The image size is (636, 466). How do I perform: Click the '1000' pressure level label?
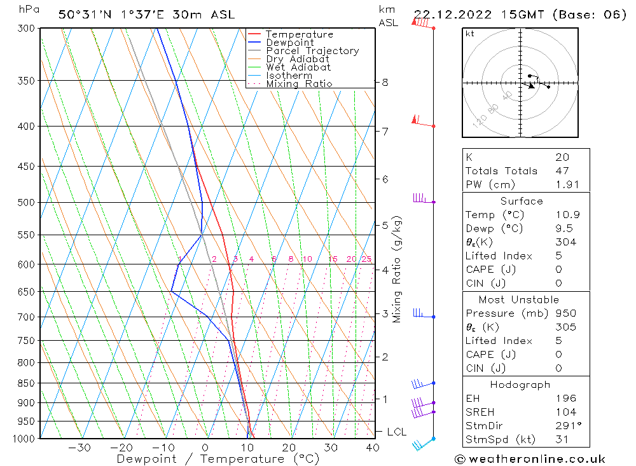pos(24,439)
